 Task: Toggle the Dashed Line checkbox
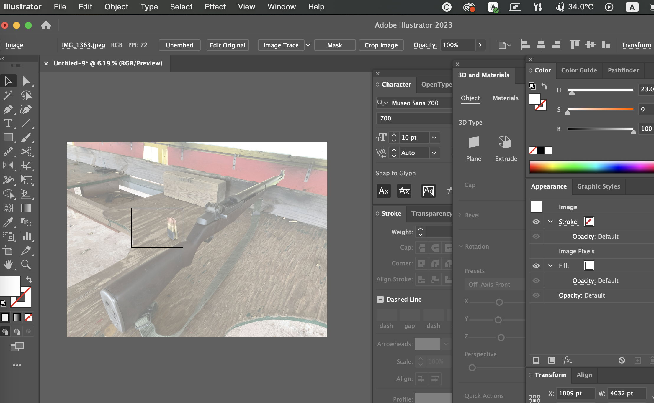pos(380,299)
